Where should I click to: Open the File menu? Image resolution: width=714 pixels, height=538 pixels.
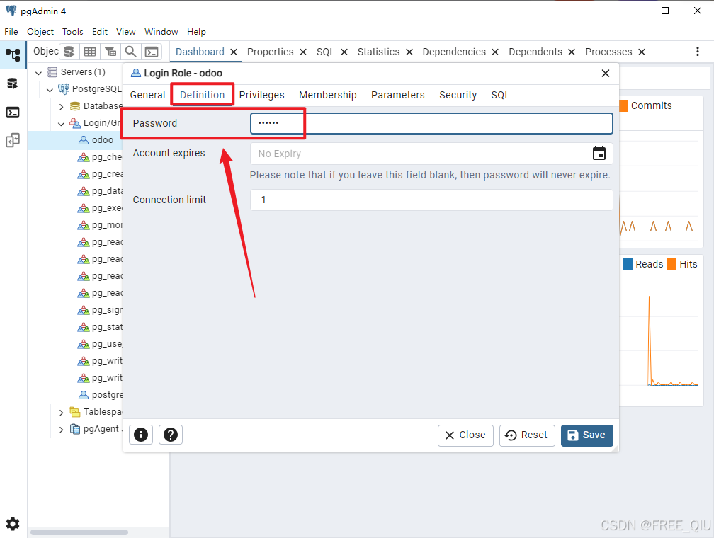(11, 31)
